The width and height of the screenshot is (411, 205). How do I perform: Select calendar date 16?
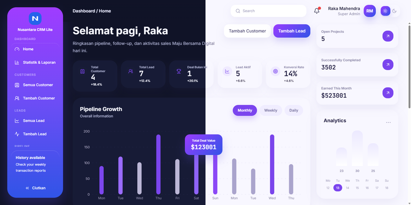point(367,188)
